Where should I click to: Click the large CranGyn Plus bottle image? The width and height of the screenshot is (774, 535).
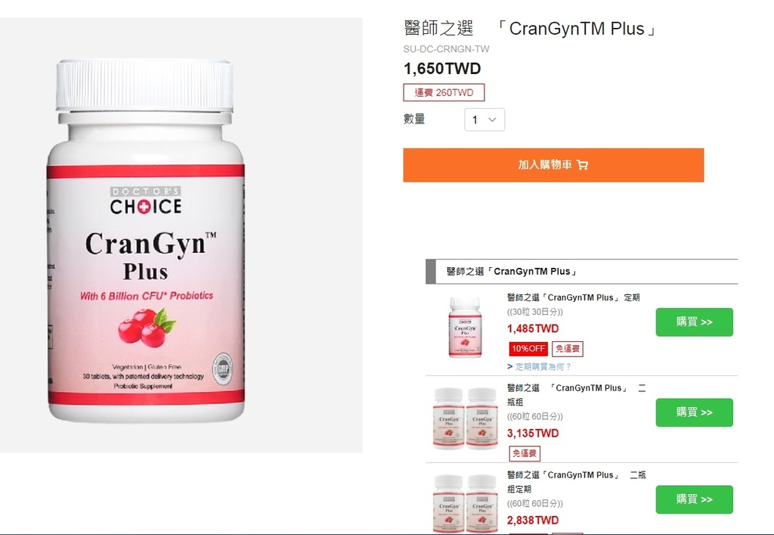pos(145,241)
